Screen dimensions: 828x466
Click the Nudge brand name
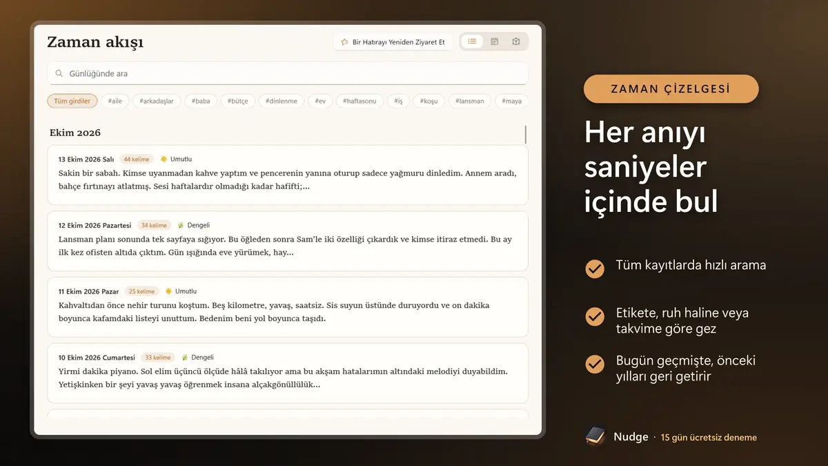click(x=631, y=436)
